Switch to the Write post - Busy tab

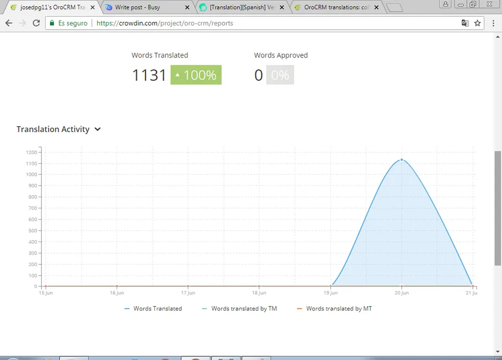(138, 7)
